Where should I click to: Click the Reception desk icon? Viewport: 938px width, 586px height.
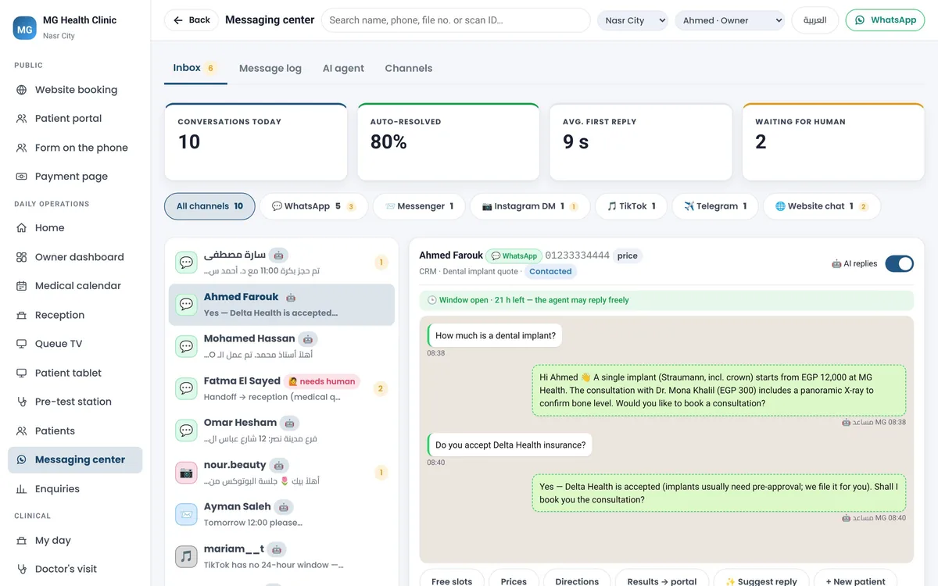coord(21,315)
